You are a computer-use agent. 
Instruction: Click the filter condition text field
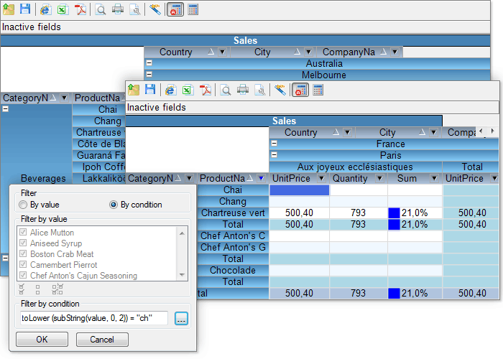[x=94, y=318]
